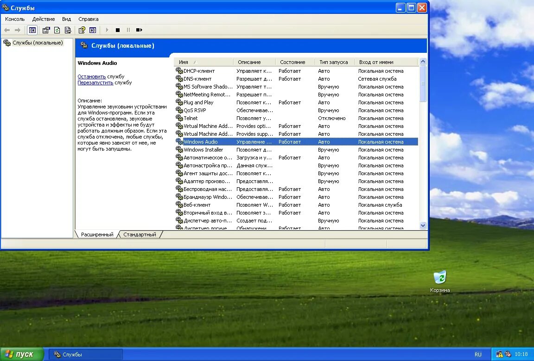Click the gear icon of Windows Installer
534x361 pixels.
(x=179, y=150)
